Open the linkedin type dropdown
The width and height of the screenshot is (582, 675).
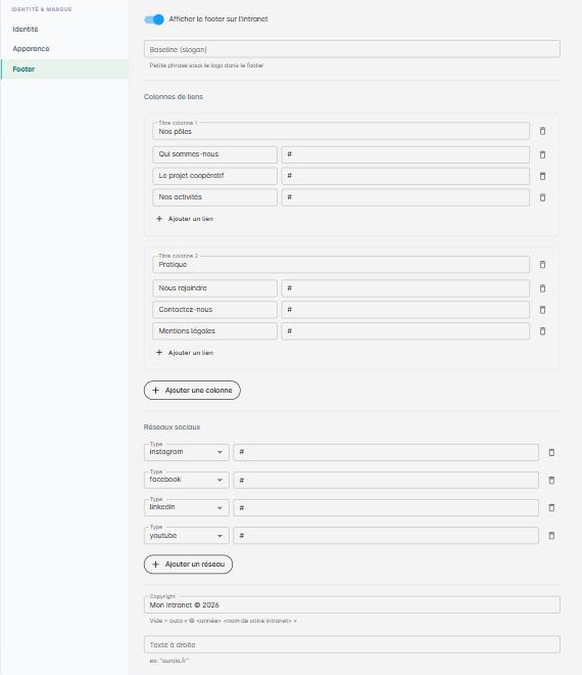[187, 508]
